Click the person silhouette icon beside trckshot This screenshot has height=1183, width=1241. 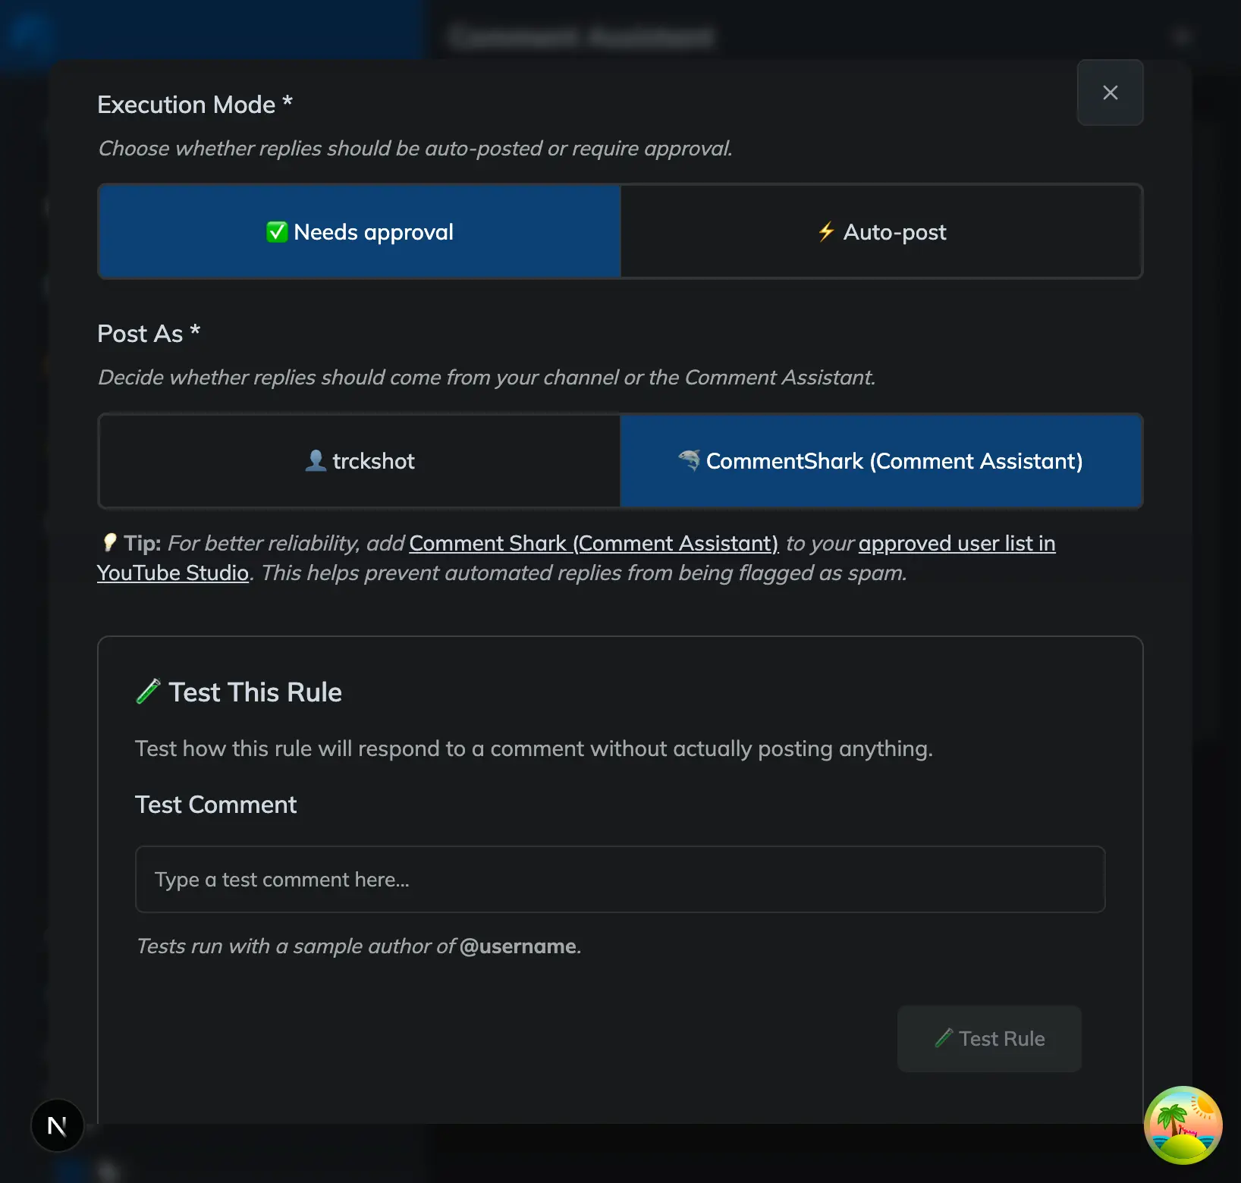pyautogui.click(x=316, y=460)
